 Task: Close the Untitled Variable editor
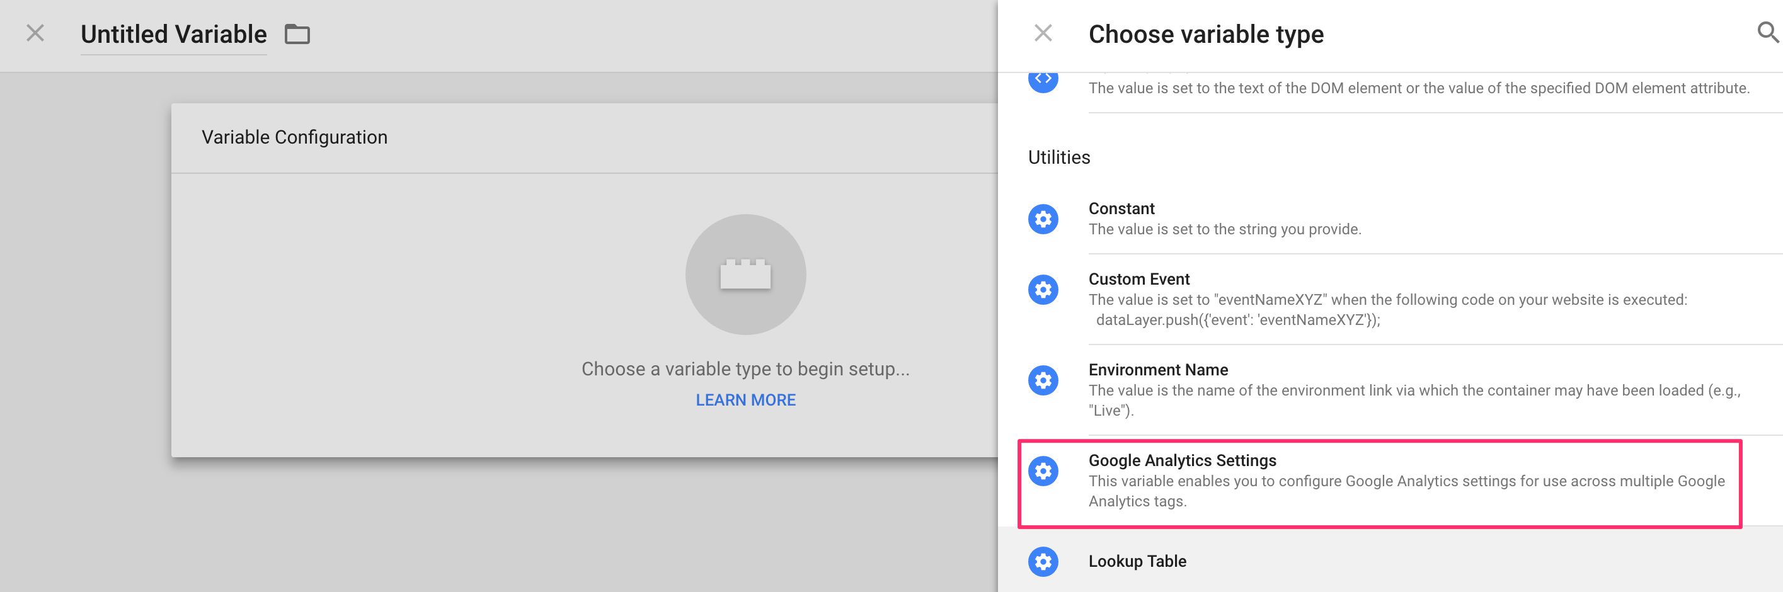click(x=33, y=33)
